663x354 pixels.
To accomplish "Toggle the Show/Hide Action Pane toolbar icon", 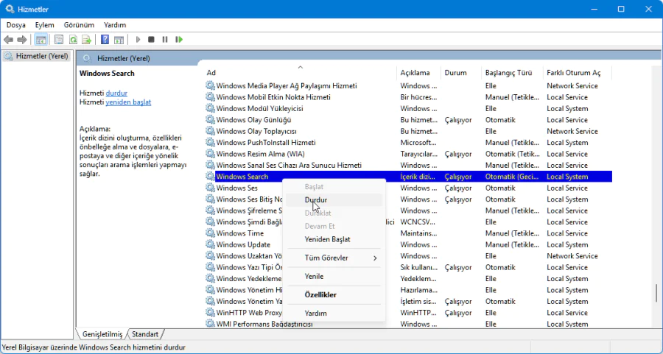I will pyautogui.click(x=119, y=40).
